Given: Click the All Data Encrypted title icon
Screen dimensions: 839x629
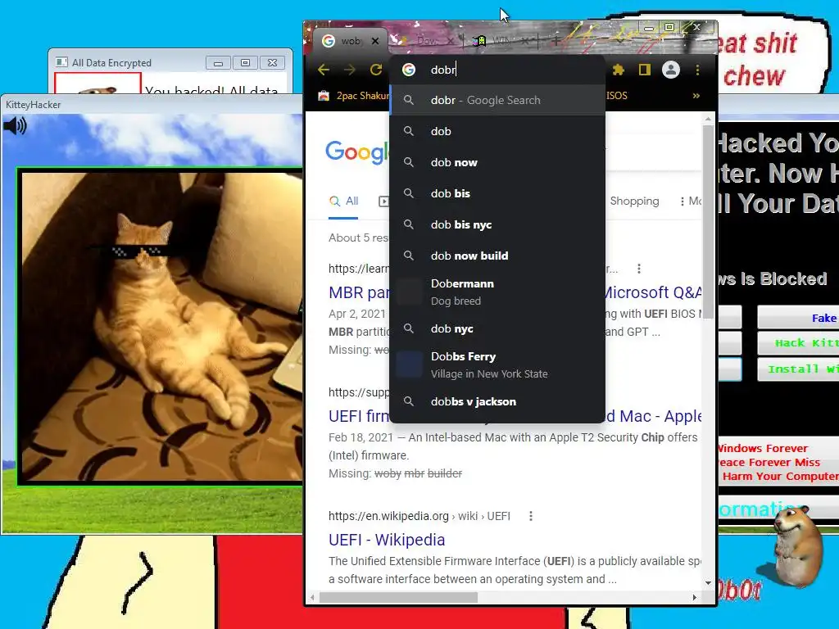Looking at the screenshot, I should click(x=61, y=62).
